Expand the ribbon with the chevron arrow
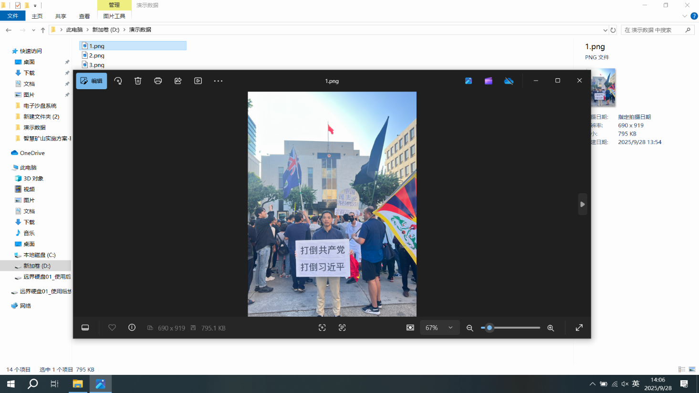This screenshot has height=393, width=699. click(x=685, y=16)
